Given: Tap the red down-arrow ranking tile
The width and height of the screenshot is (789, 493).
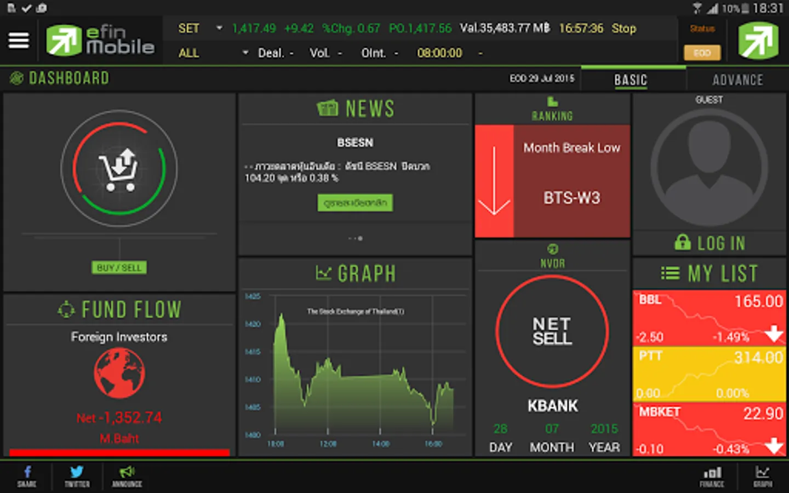Looking at the screenshot, I should (494, 181).
